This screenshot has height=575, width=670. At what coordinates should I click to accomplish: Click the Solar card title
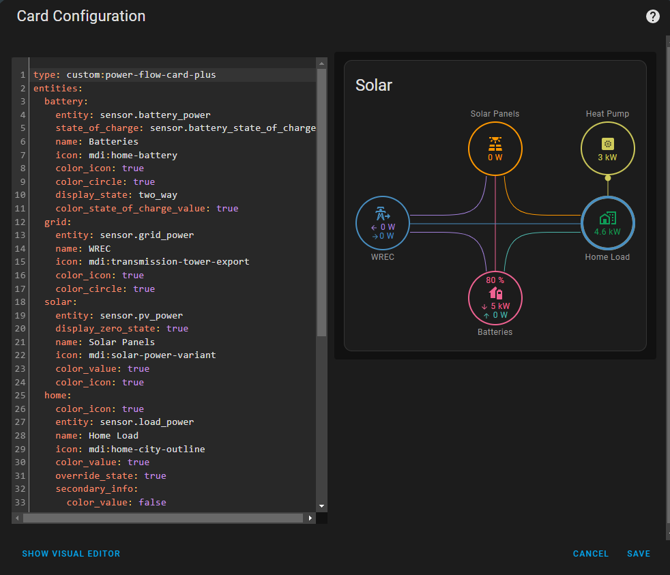[374, 85]
